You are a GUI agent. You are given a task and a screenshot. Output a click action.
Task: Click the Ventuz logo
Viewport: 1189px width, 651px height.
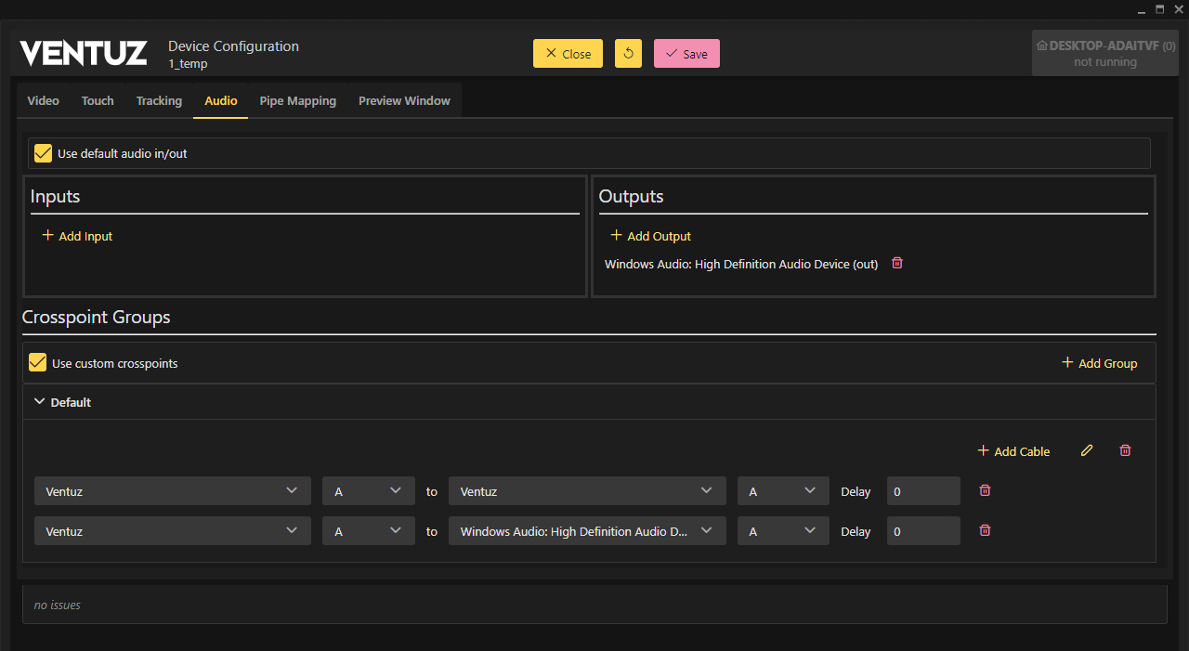pyautogui.click(x=84, y=54)
